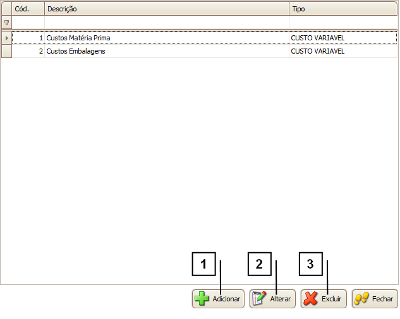Click the green plus icon on Adicionar
400x319 pixels.
202,299
